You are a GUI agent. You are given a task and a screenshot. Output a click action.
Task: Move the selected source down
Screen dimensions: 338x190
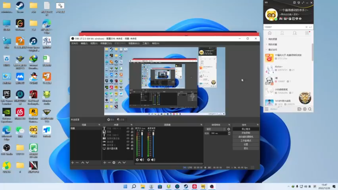[x=124, y=163]
